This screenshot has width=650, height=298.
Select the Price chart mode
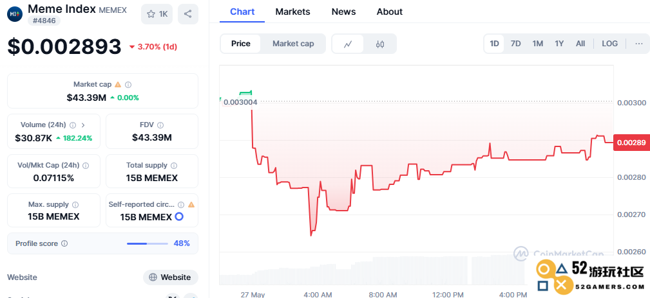[x=241, y=44]
